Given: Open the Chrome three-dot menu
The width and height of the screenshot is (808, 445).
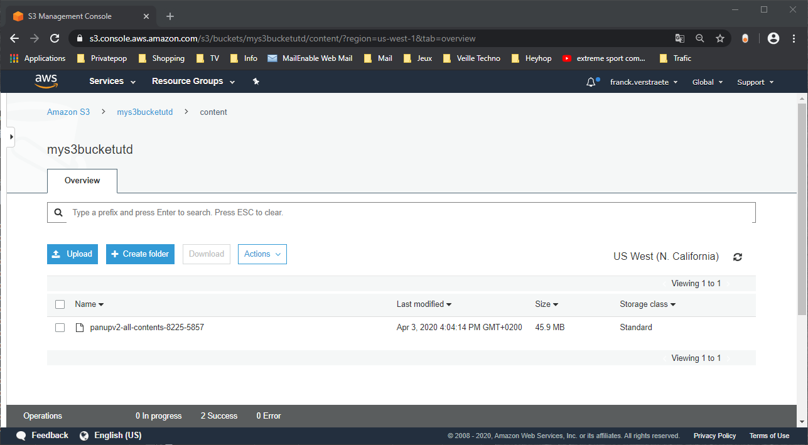Looking at the screenshot, I should tap(794, 38).
